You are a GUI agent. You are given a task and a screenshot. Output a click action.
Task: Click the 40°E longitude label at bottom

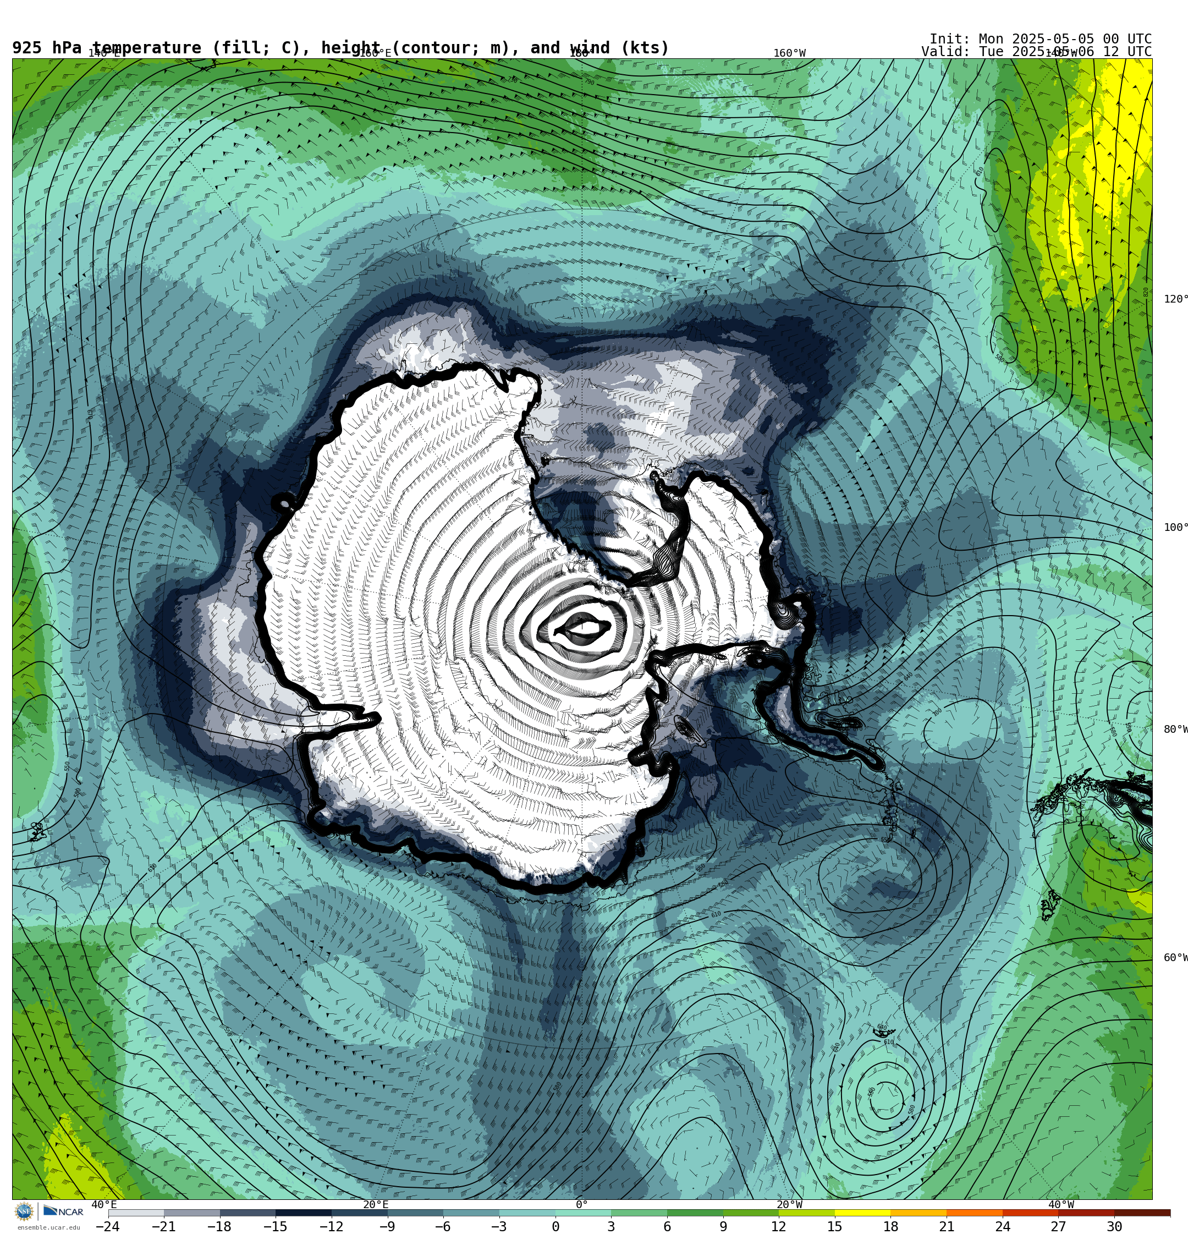point(104,1204)
